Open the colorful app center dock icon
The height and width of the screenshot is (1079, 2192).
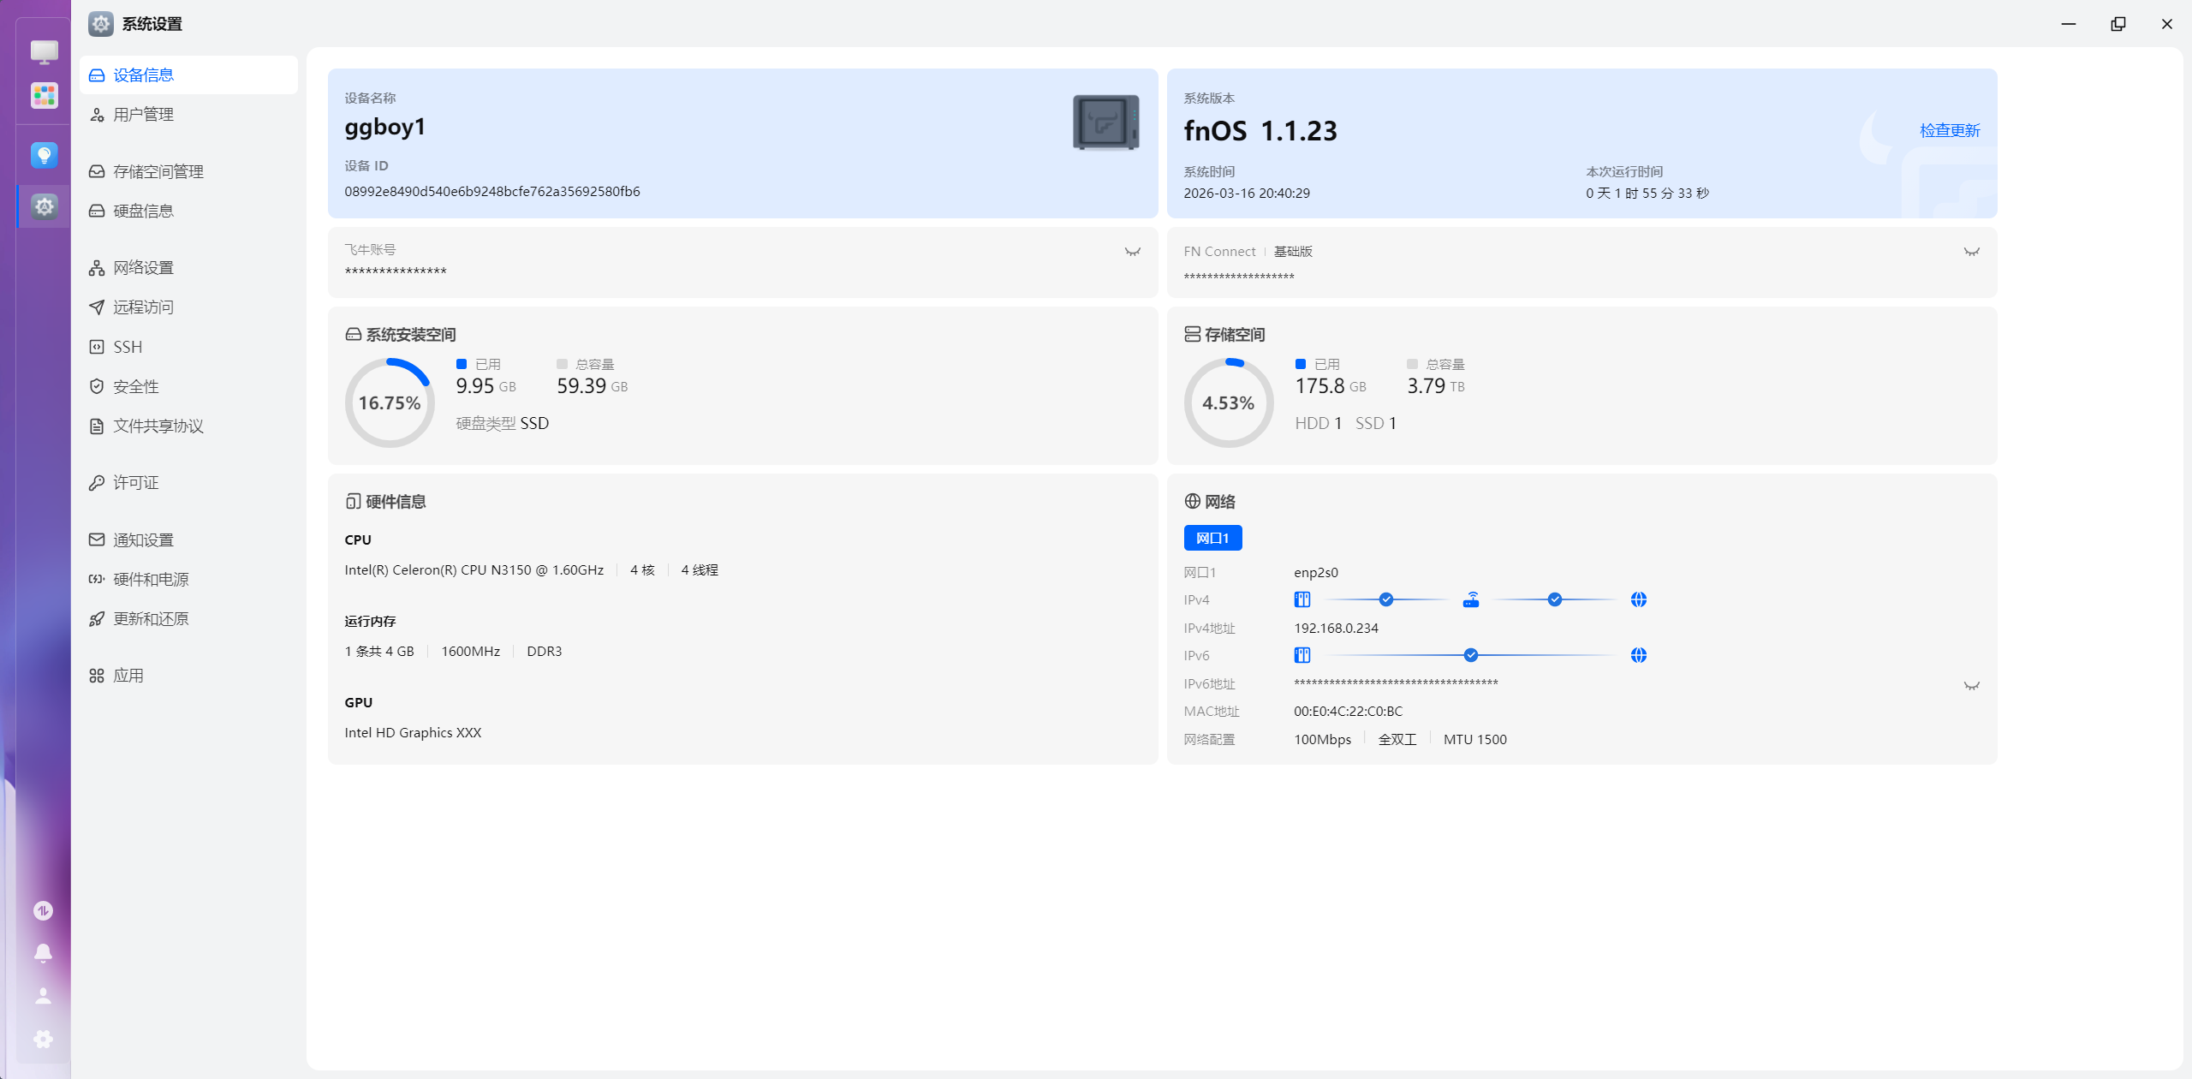(44, 95)
